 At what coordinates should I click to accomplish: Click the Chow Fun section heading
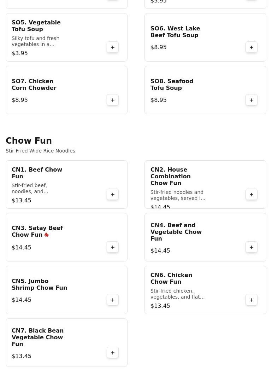(x=29, y=140)
